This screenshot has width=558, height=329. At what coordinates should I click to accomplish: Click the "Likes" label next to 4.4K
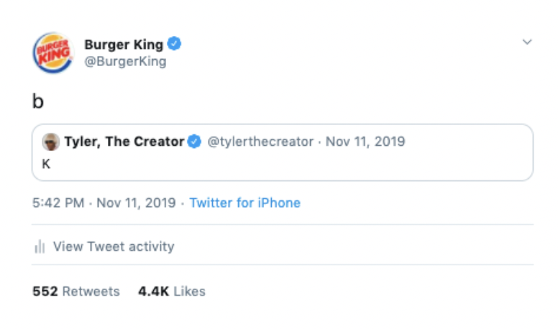[189, 291]
